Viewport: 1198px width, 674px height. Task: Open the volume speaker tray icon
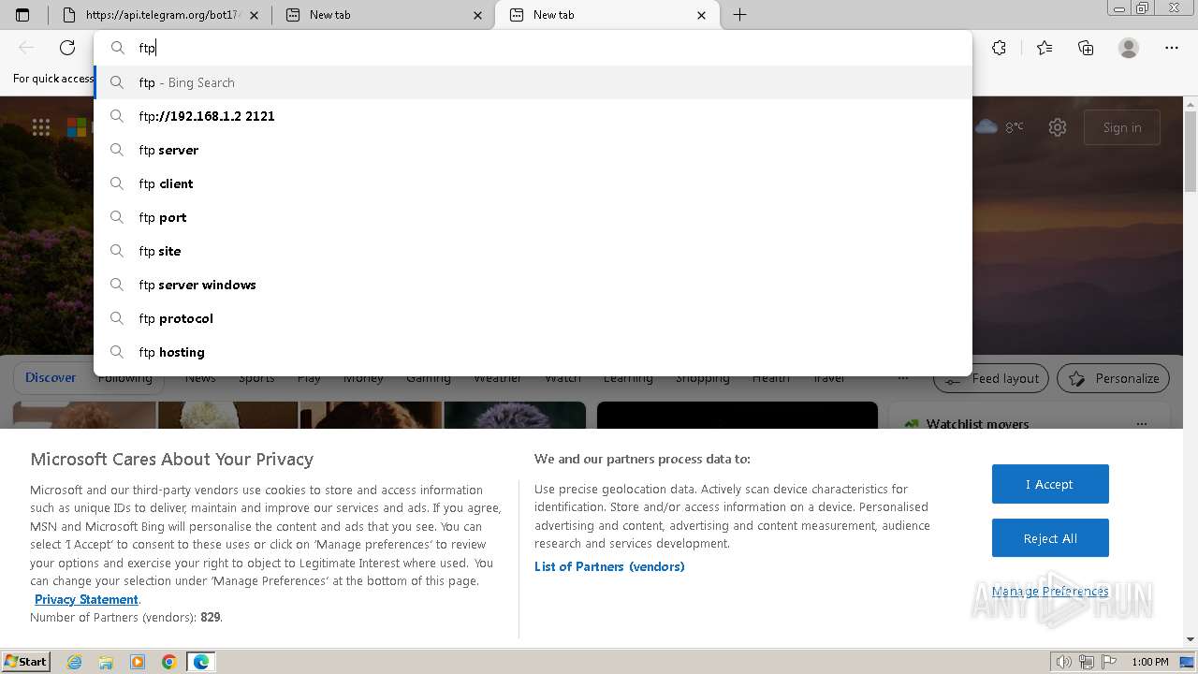[1064, 662]
